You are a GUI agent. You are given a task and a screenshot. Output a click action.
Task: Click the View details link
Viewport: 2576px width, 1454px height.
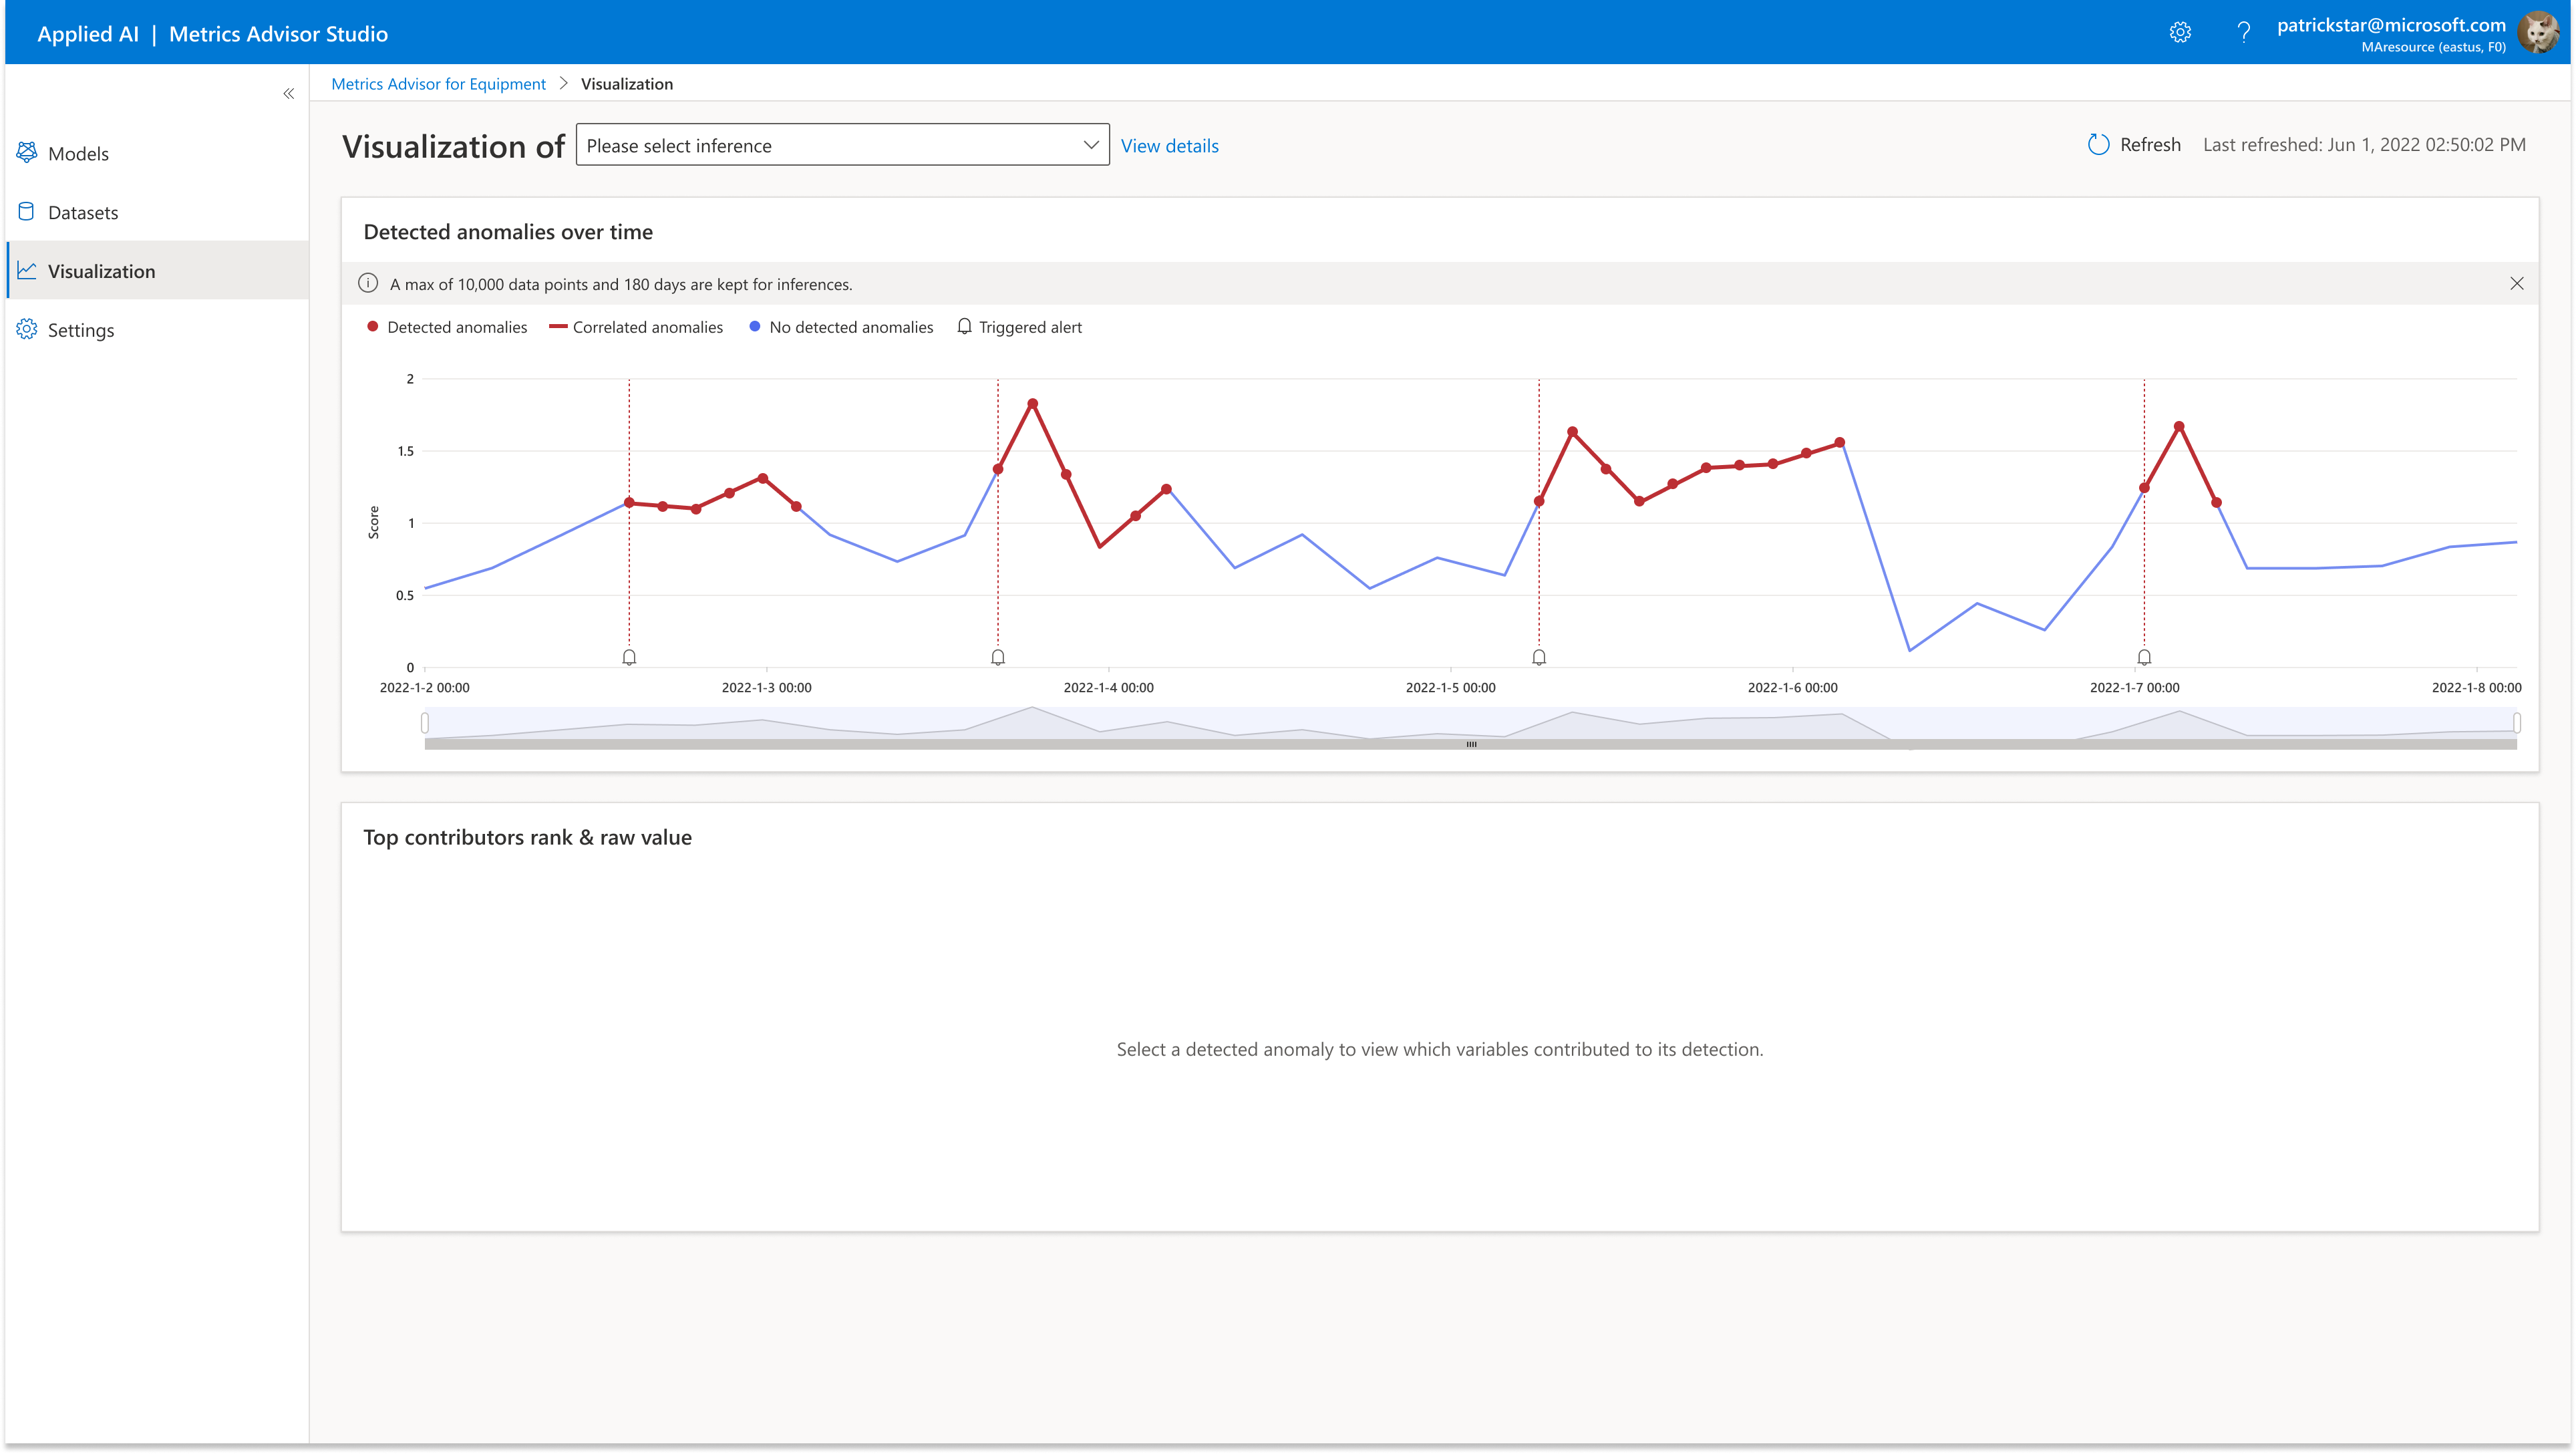1169,146
